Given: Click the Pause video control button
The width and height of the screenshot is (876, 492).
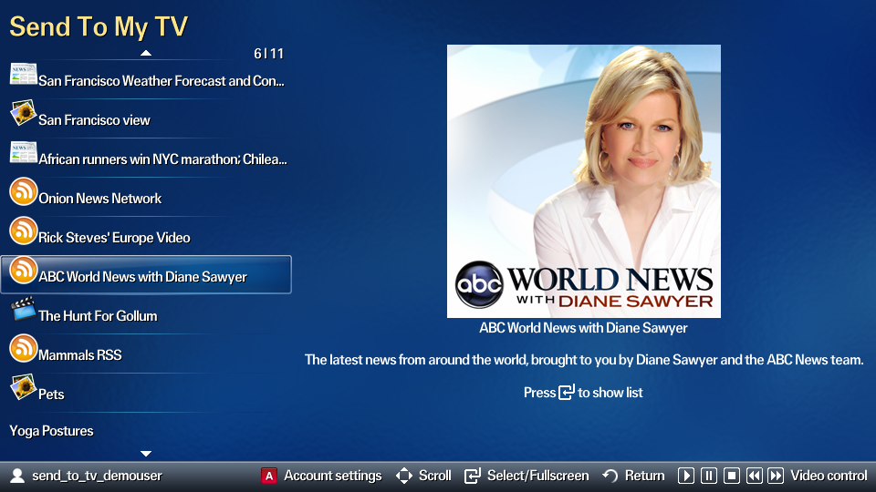Looking at the screenshot, I should (708, 476).
